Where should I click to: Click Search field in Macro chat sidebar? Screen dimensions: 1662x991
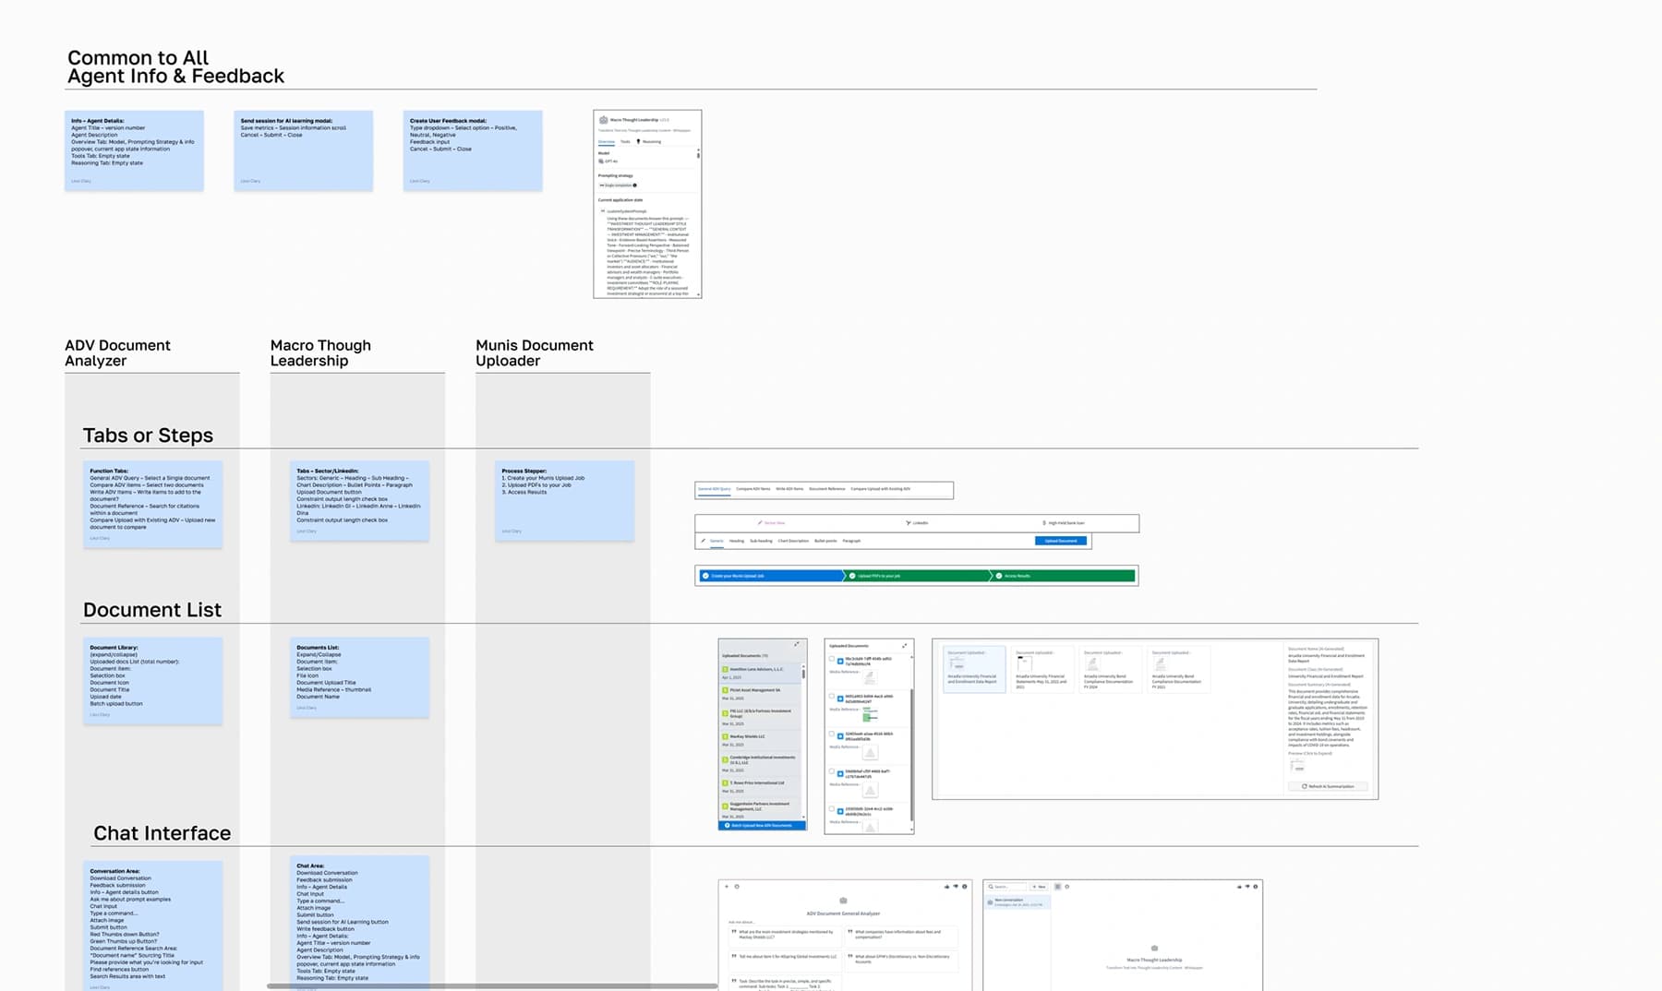(1006, 887)
